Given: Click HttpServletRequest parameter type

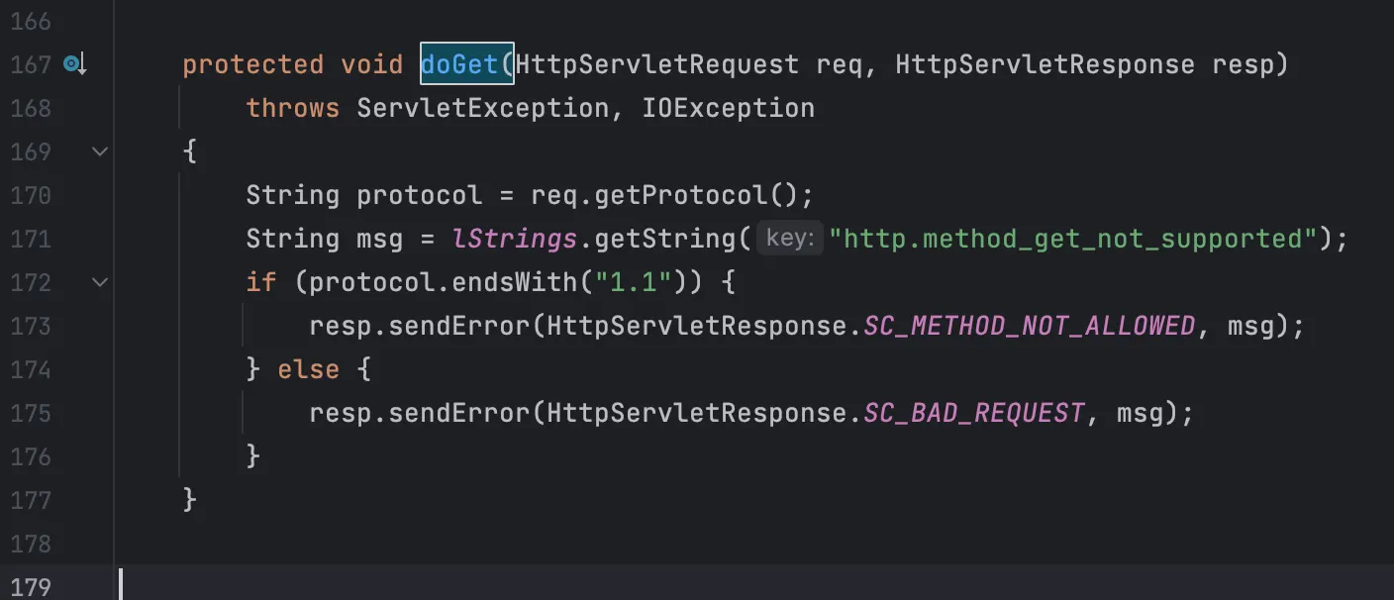Looking at the screenshot, I should [x=657, y=64].
